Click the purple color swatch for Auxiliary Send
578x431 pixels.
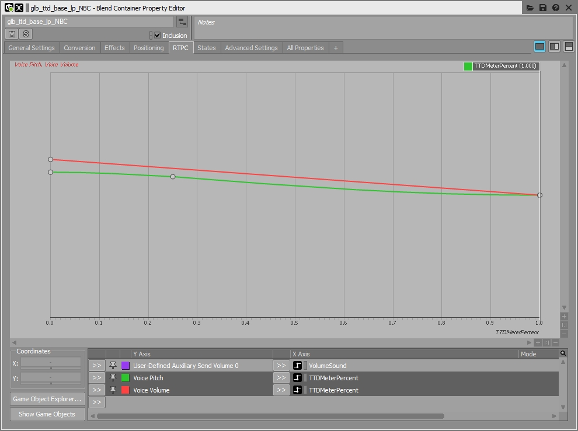[126, 366]
